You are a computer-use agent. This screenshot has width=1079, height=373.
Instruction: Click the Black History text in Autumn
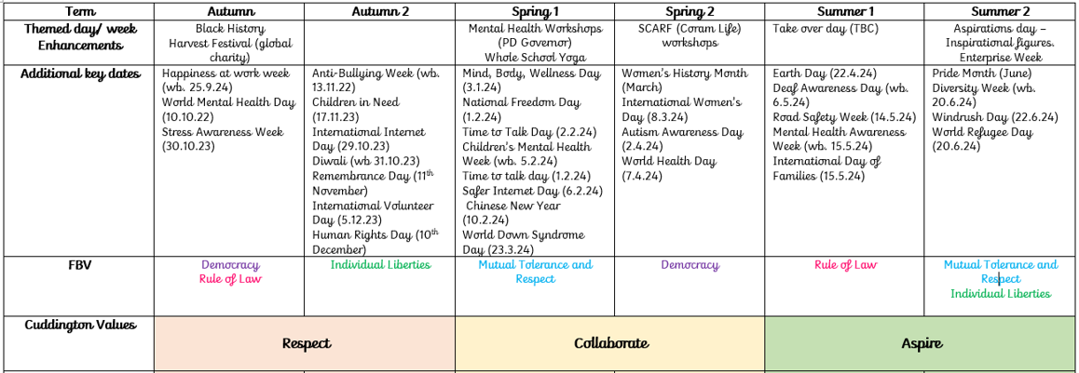[230, 29]
